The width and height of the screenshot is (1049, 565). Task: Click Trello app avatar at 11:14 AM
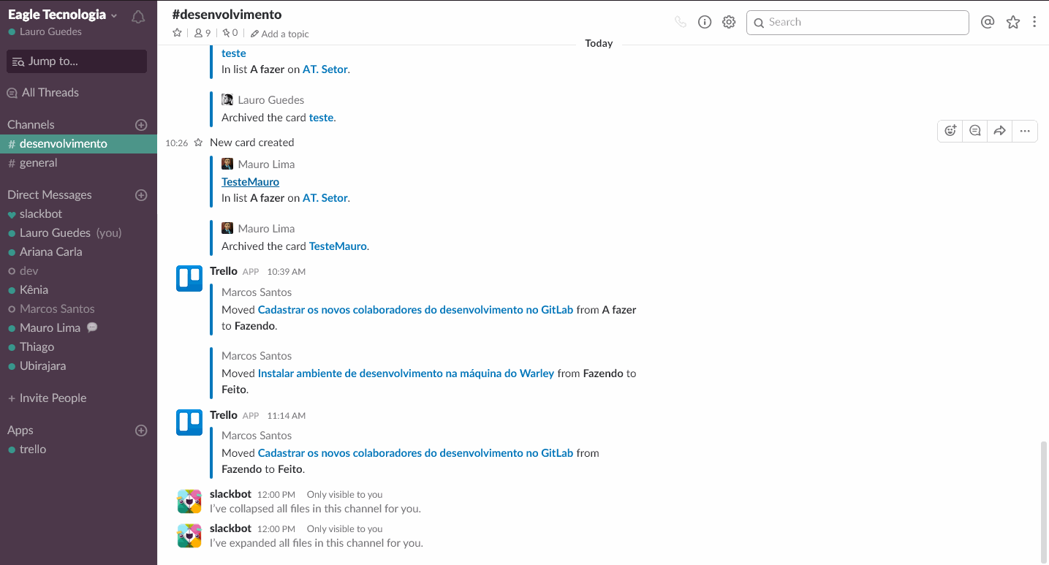[x=189, y=422]
